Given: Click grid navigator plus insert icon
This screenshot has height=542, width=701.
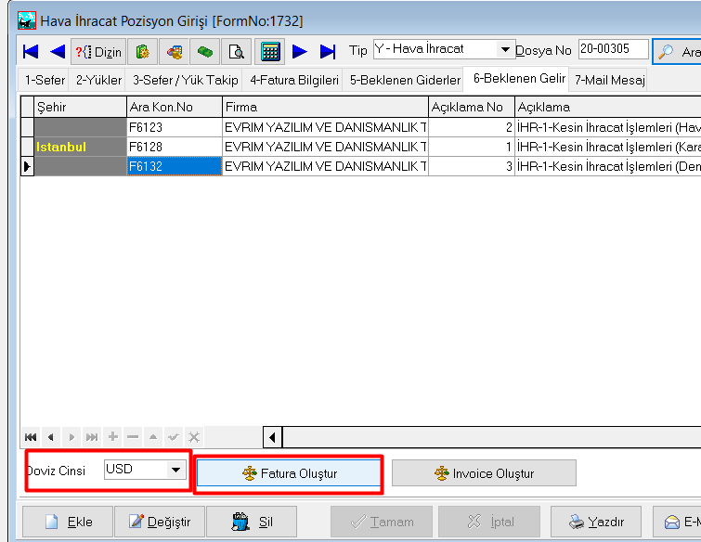Looking at the screenshot, I should (x=112, y=437).
